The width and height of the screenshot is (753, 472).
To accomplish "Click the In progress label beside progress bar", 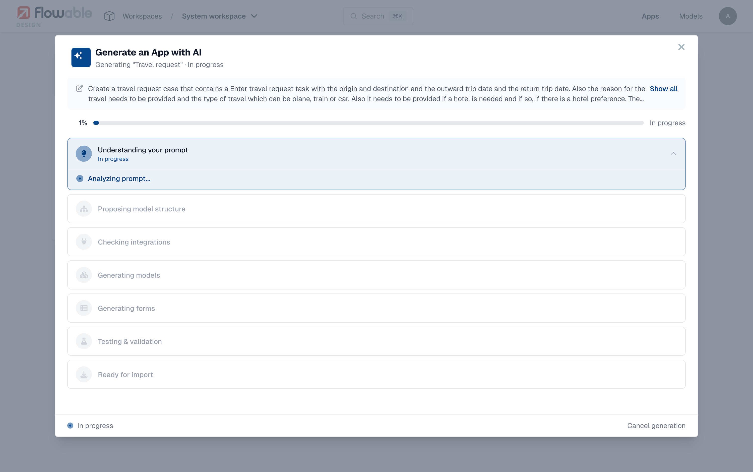I will (x=667, y=123).
